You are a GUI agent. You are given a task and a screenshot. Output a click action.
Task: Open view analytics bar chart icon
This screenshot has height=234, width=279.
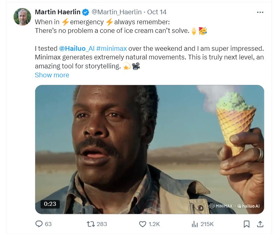[x=195, y=224]
